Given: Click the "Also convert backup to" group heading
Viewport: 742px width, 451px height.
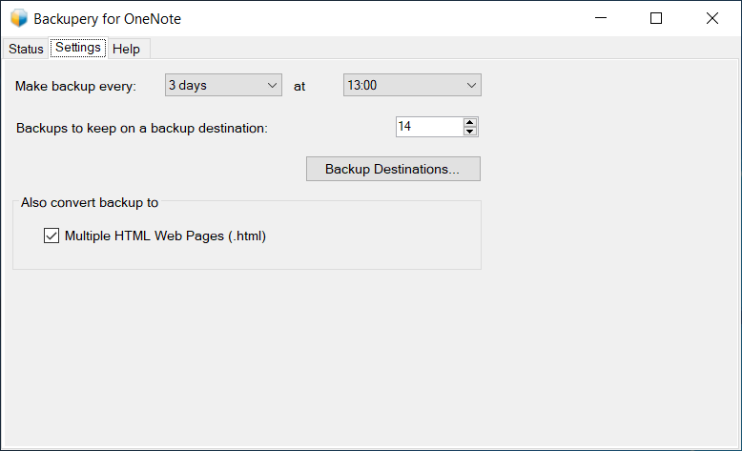Looking at the screenshot, I should (90, 202).
